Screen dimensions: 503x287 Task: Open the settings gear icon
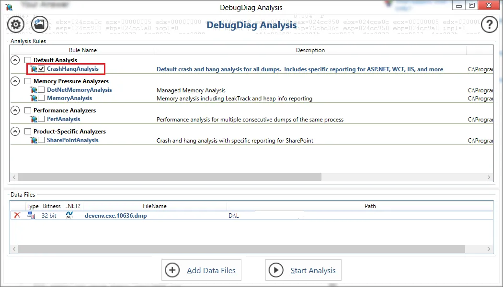(x=15, y=24)
